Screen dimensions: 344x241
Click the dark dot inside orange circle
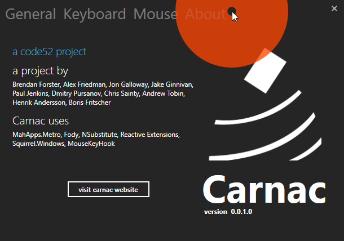tap(232, 11)
